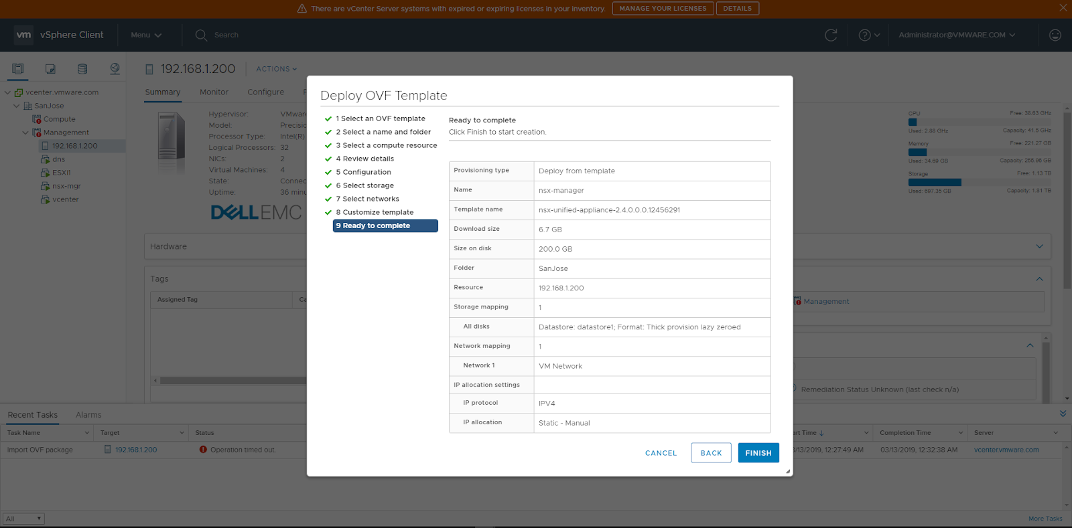This screenshot has width=1072, height=528.
Task: Dismiss the license warning banner
Action: pos(1063,8)
